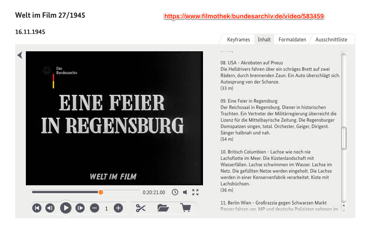Increase playback speed with plus button
The height and width of the screenshot is (226, 367).
(118, 208)
